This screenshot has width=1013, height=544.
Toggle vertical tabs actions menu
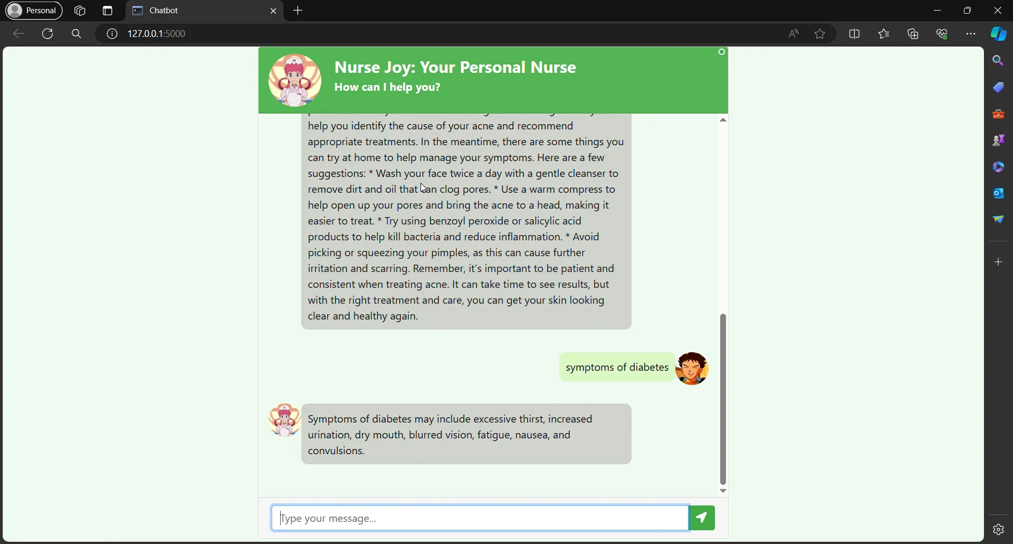point(108,11)
